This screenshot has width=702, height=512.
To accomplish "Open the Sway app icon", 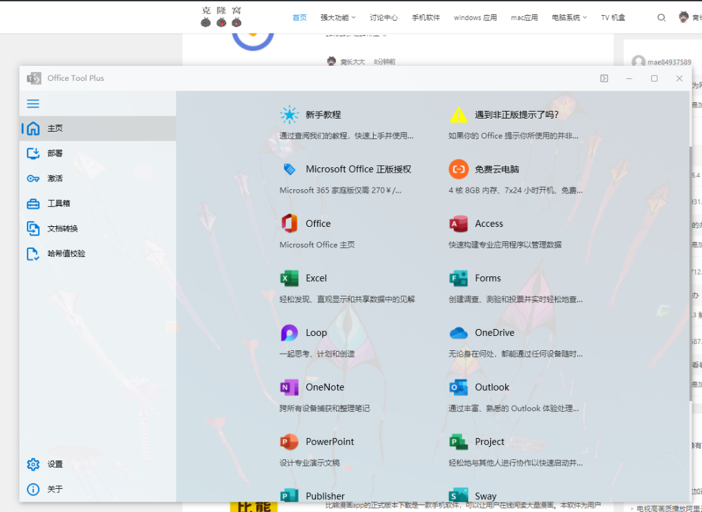I will pyautogui.click(x=459, y=496).
